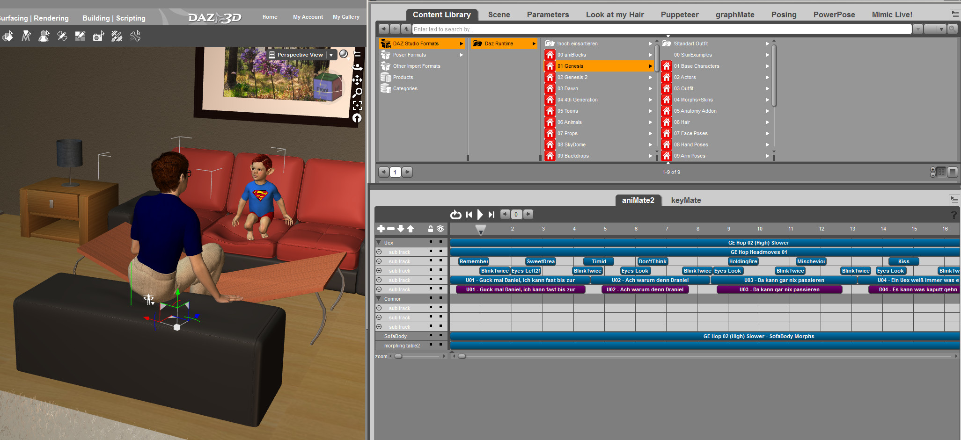Activate the Node Weight Map Brush tool
Viewport: 961px width, 440px height.
[117, 36]
